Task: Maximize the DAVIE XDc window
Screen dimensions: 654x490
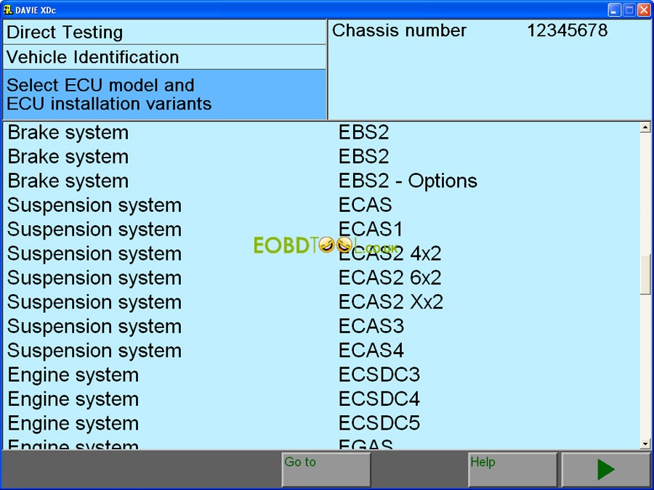Action: (x=629, y=10)
